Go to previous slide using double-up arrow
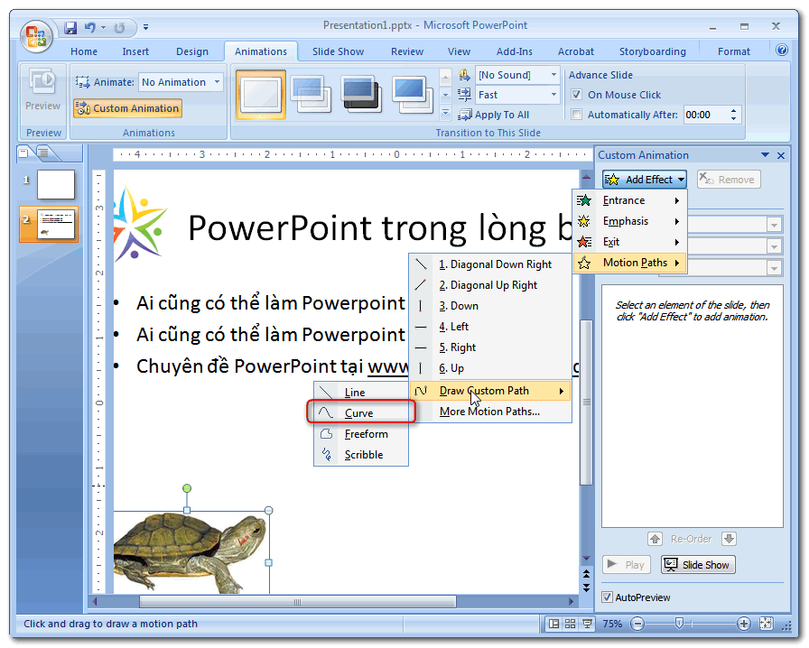The width and height of the screenshot is (809, 648). [x=586, y=573]
